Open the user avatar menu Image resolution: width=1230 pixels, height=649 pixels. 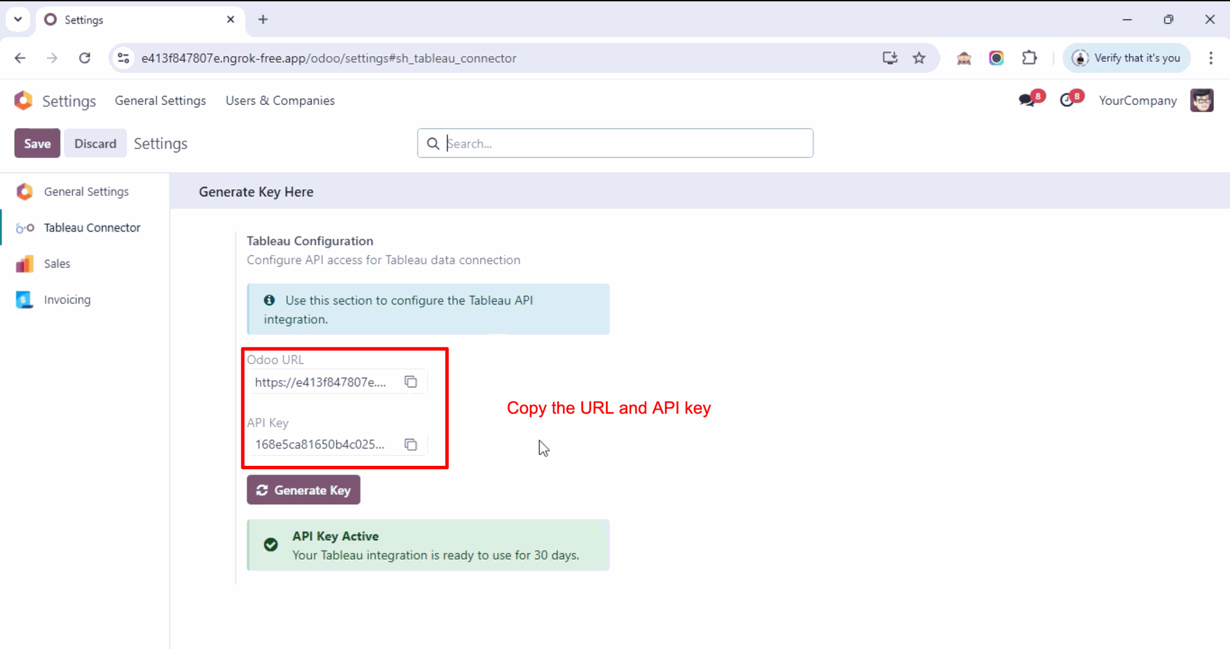(1202, 100)
